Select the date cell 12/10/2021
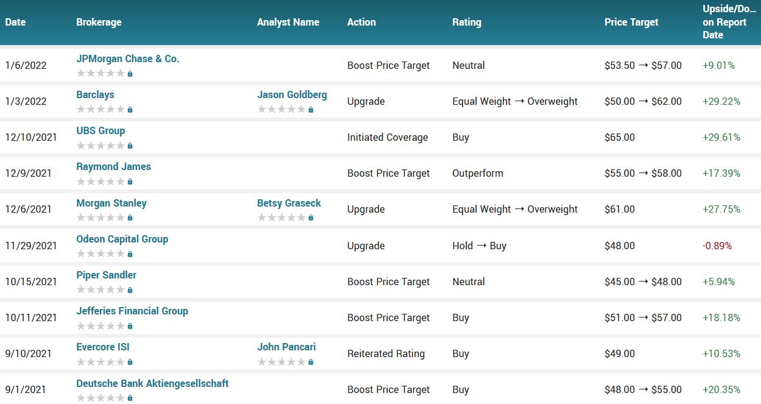The image size is (761, 404). [x=31, y=138]
